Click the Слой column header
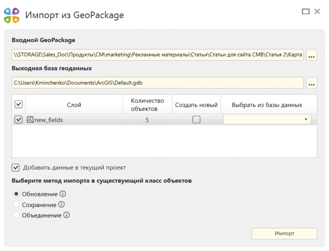The image size is (329, 251). click(74, 105)
